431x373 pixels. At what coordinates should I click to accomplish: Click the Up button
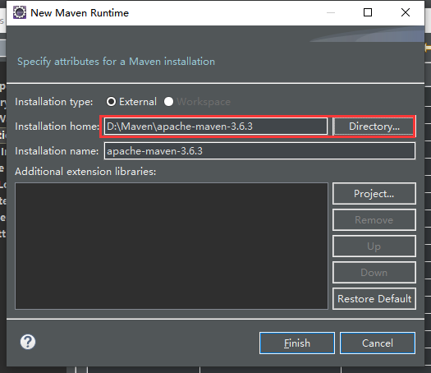[374, 246]
